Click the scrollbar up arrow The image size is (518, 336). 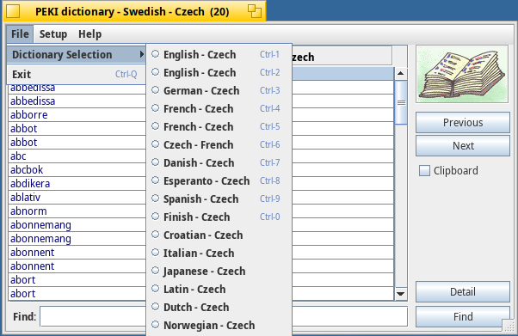pyautogui.click(x=401, y=73)
